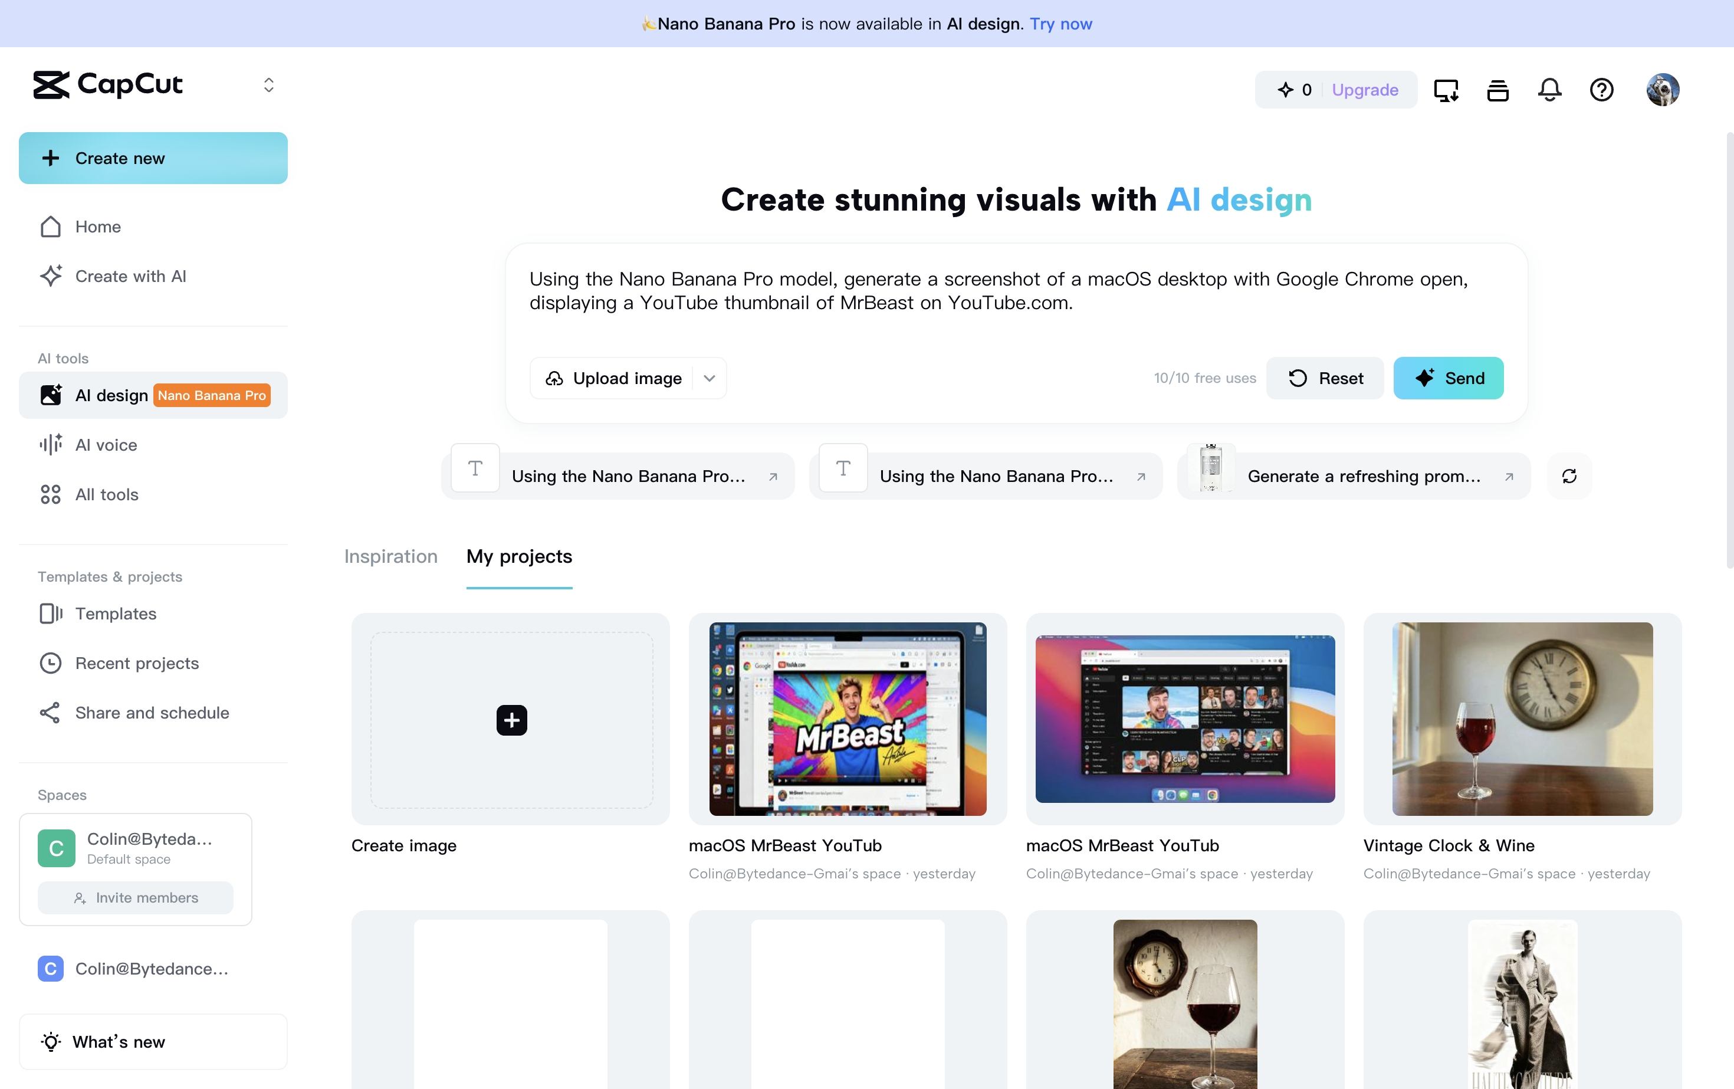Viewport: 1734px width, 1089px height.
Task: Click the Upgrade link
Action: pos(1365,90)
